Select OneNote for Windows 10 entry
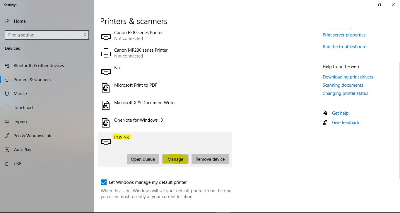The height and width of the screenshot is (213, 400). pyautogui.click(x=165, y=123)
